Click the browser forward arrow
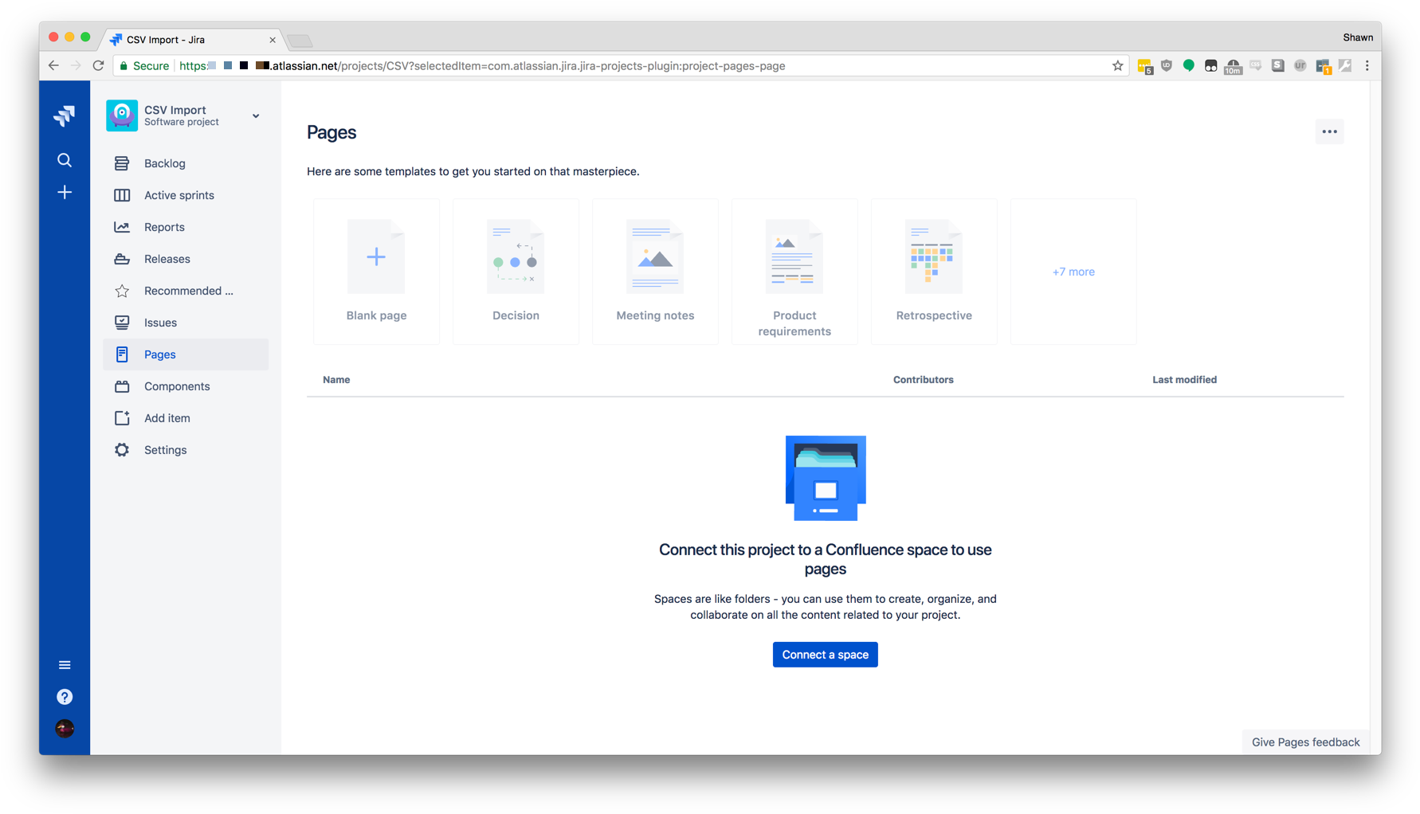This screenshot has width=1420, height=814. (x=76, y=66)
